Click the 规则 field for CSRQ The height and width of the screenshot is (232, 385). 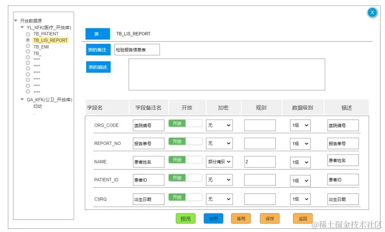tap(260, 199)
